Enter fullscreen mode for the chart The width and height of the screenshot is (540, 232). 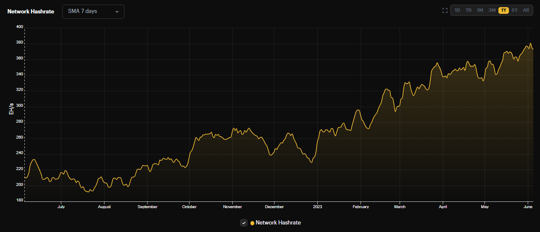(x=445, y=10)
